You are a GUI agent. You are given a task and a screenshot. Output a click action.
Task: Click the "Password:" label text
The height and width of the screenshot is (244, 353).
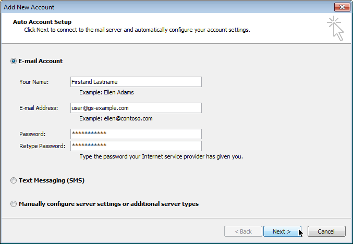32,134
